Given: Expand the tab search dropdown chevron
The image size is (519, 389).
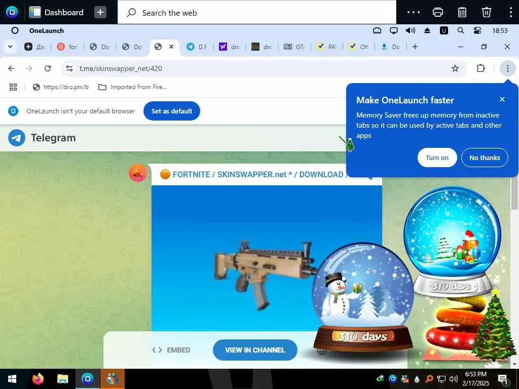Looking at the screenshot, I should [10, 47].
